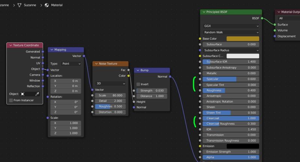This screenshot has width=300, height=162.
Task: Click the Object field icon in Texture Coordinate
Action: [22, 94]
